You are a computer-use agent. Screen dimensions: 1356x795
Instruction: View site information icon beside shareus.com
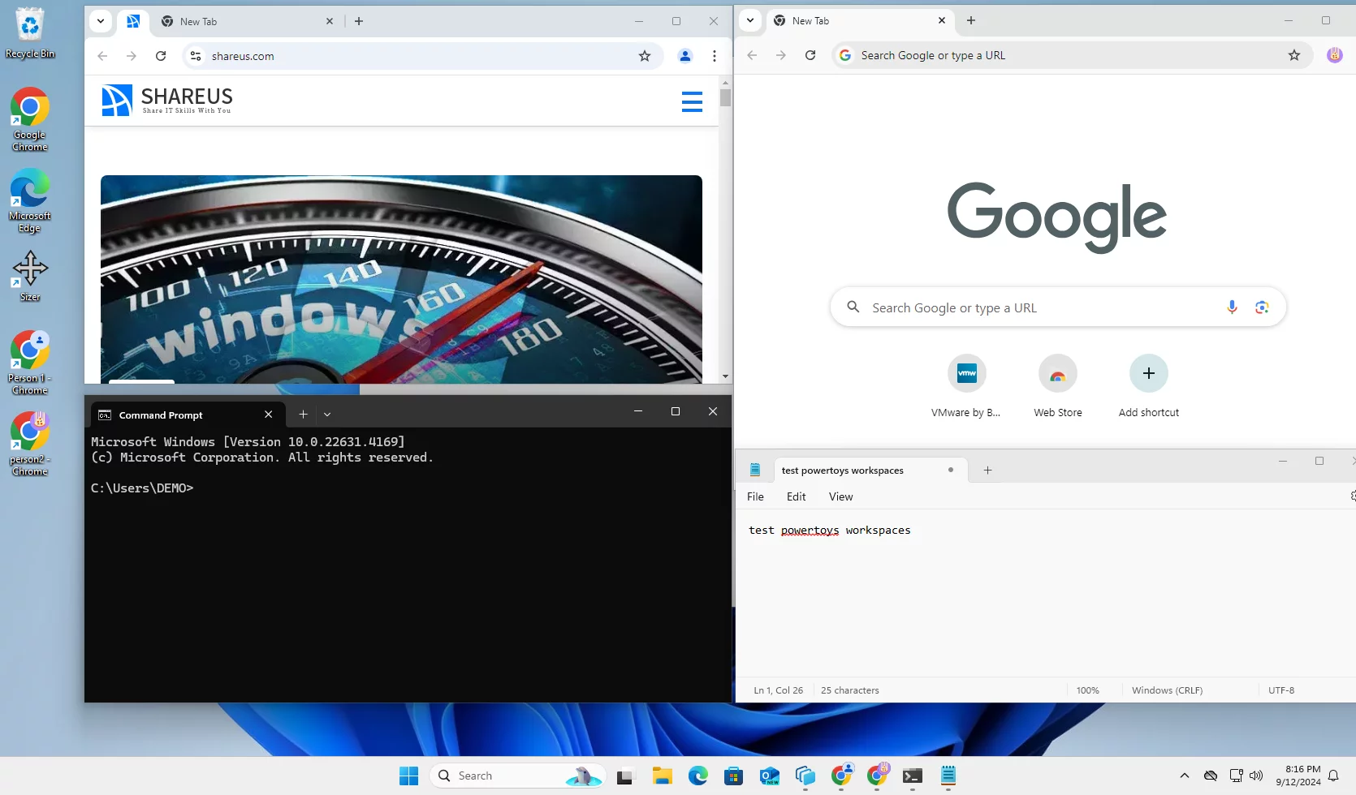point(196,56)
